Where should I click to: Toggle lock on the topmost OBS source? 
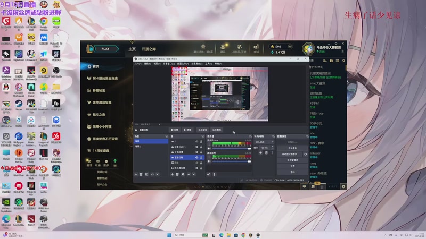coord(201,141)
